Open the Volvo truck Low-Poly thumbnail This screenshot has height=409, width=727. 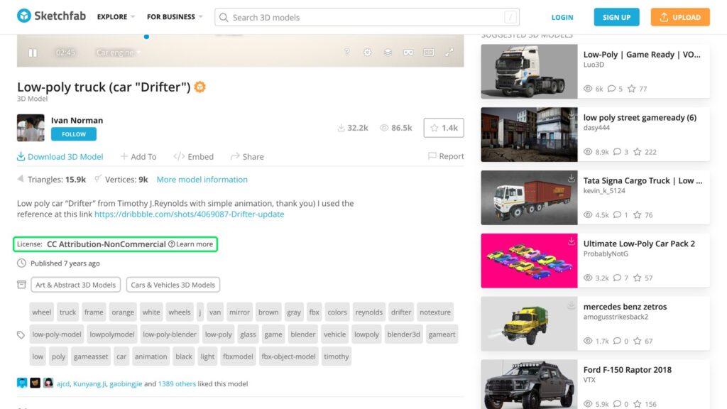pyautogui.click(x=529, y=72)
